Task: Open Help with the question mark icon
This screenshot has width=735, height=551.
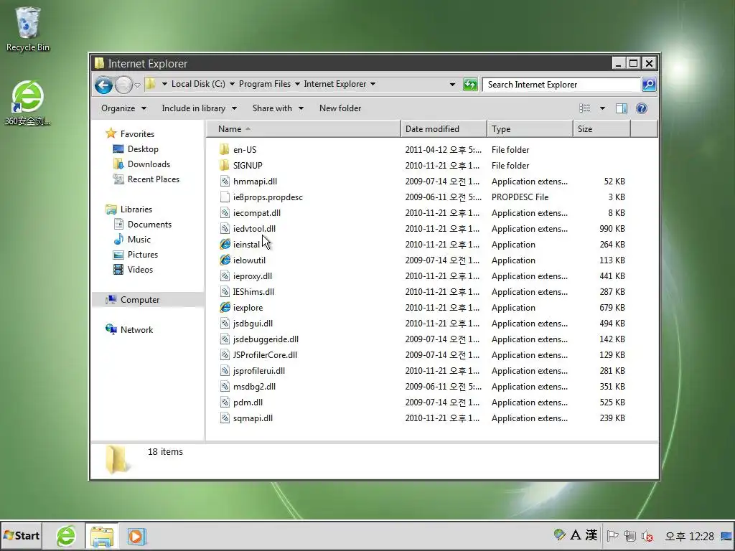Action: click(x=642, y=108)
